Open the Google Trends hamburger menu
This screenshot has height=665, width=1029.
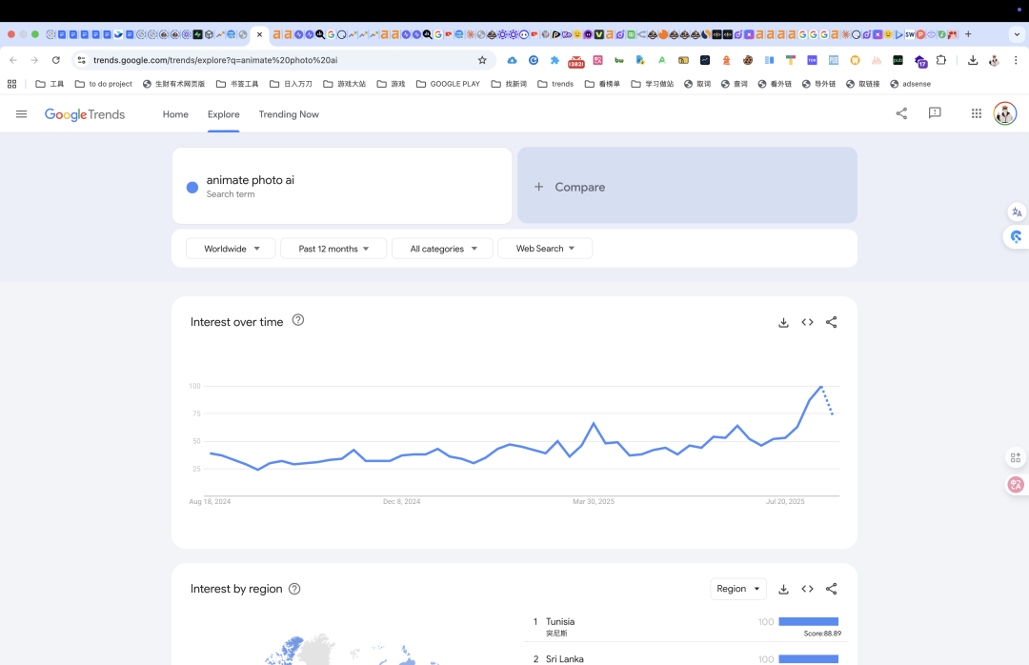(x=21, y=114)
